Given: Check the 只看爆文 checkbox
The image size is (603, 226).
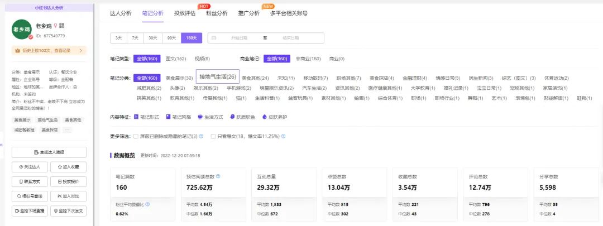Looking at the screenshot, I should click(213, 136).
